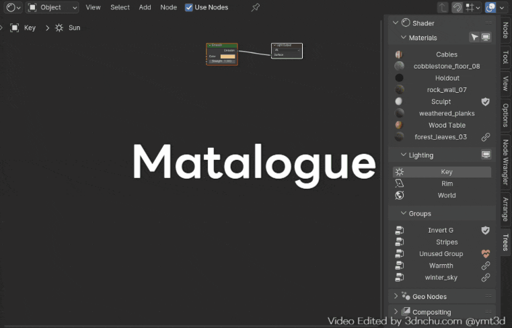Open the editor type dropdown
This screenshot has width=512, height=328.
(x=13, y=7)
